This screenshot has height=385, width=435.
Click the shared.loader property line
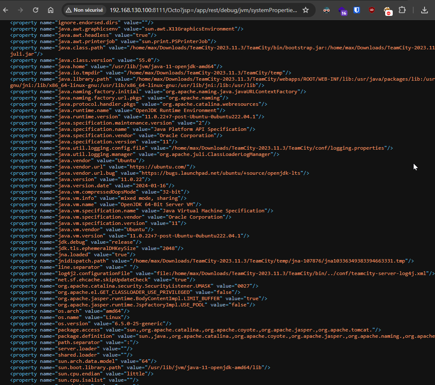[71, 355]
